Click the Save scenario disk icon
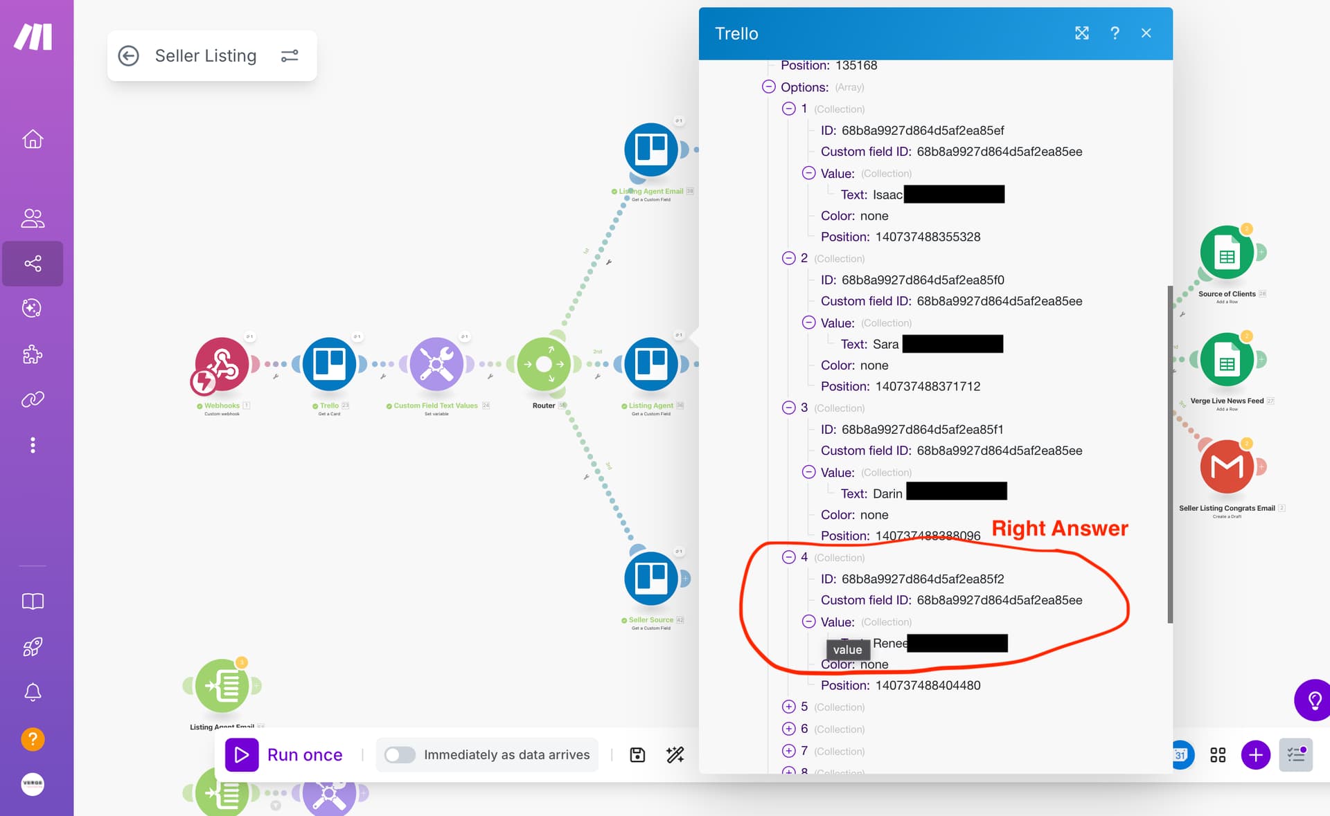Screen dimensions: 1330x816 pos(637,754)
